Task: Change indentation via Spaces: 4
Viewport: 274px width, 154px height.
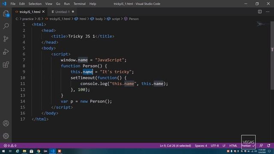Action: [x=201, y=145]
